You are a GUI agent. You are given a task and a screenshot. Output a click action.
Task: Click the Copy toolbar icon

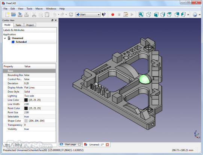[x=41, y=14]
